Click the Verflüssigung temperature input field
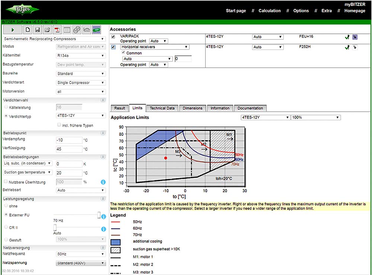The width and height of the screenshot is (372, 275). click(x=69, y=149)
